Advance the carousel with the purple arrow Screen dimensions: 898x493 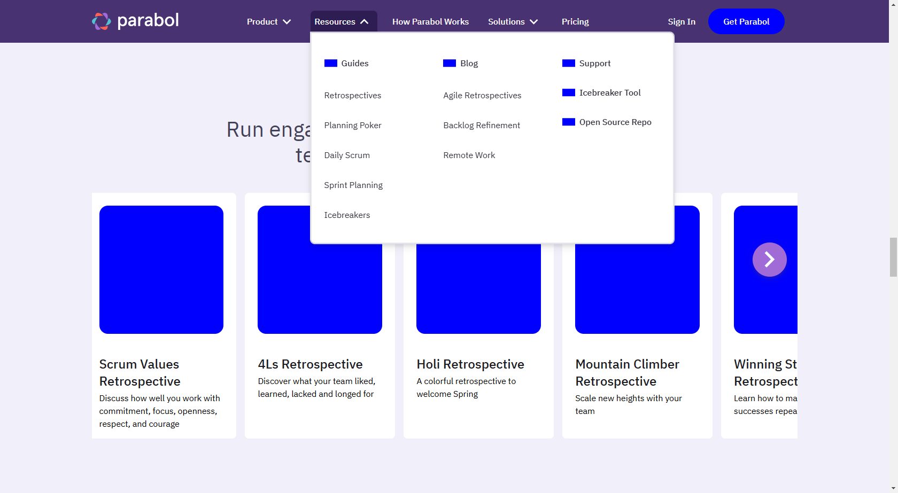pos(769,260)
